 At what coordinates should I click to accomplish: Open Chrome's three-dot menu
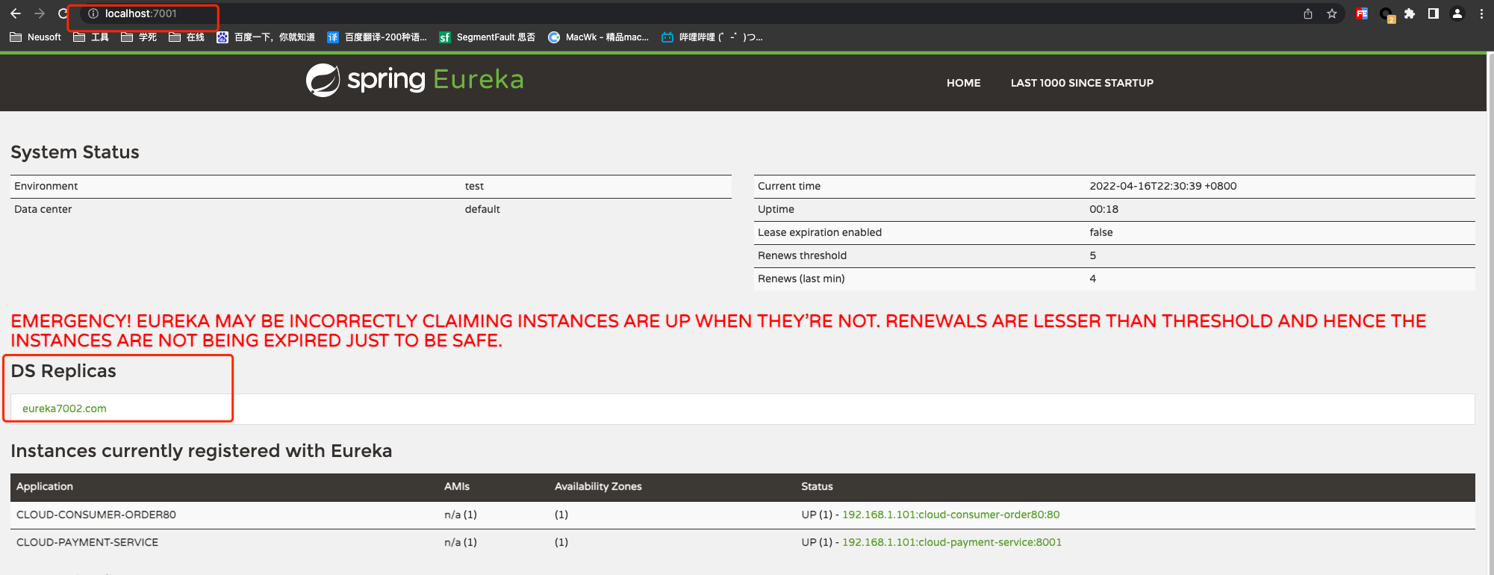coord(1481,13)
